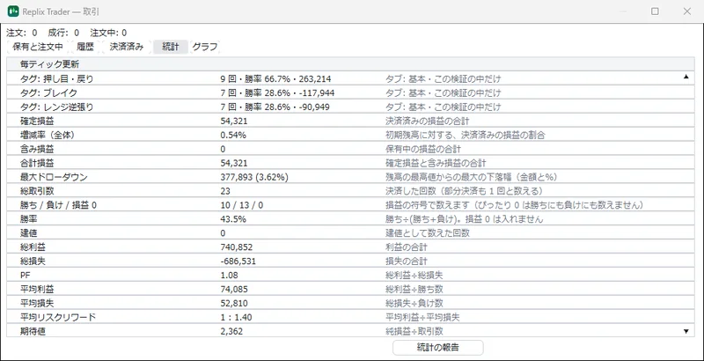Open the 決済済み tab
This screenshot has width=704, height=361.
(126, 47)
